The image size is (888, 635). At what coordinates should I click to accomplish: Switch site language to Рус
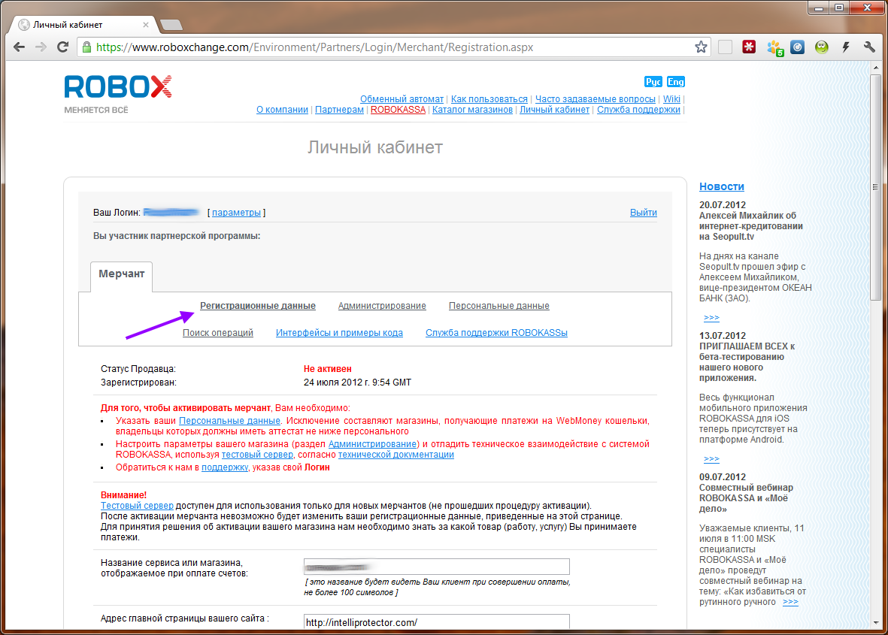click(653, 81)
